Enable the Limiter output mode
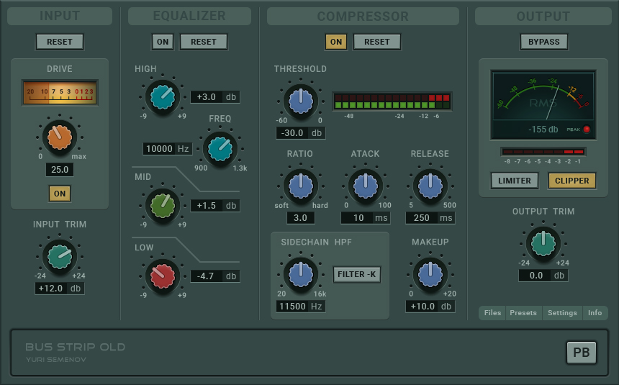 coord(515,181)
